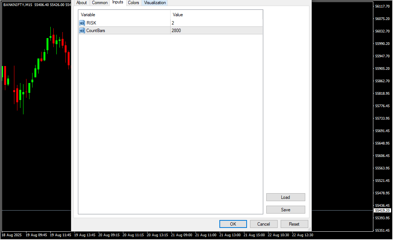The image size is (393, 240).
Task: Select the CountBars value cell showing 2800
Action: coord(216,31)
